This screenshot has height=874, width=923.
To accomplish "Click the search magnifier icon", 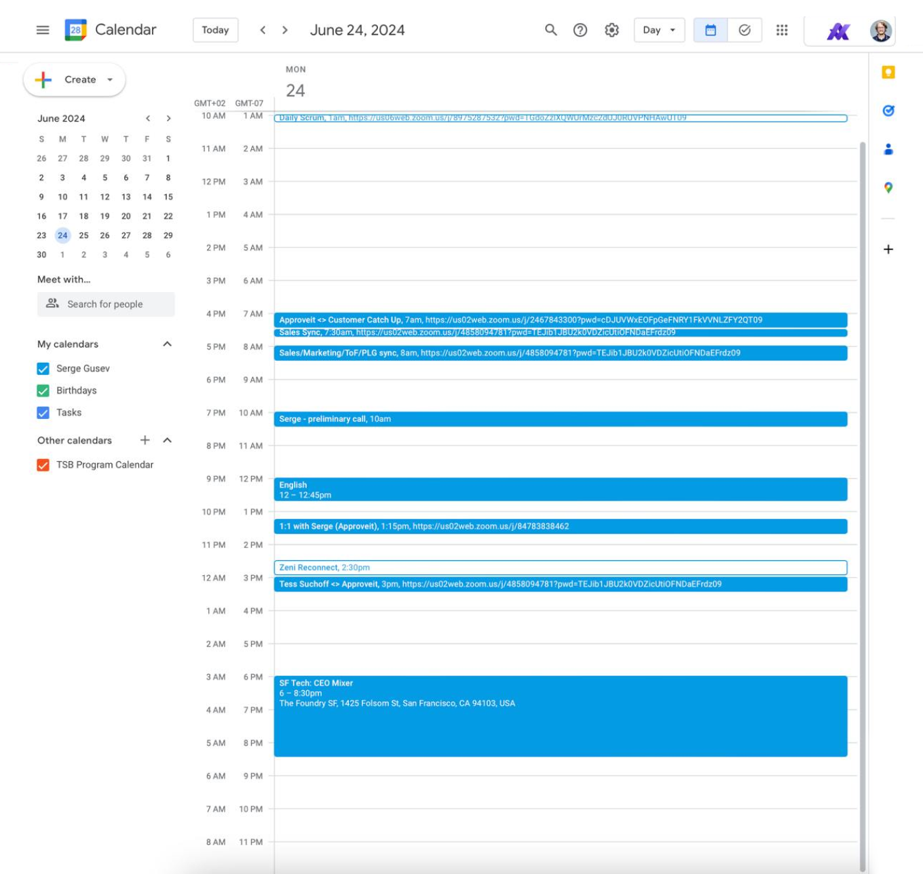I will pos(550,30).
